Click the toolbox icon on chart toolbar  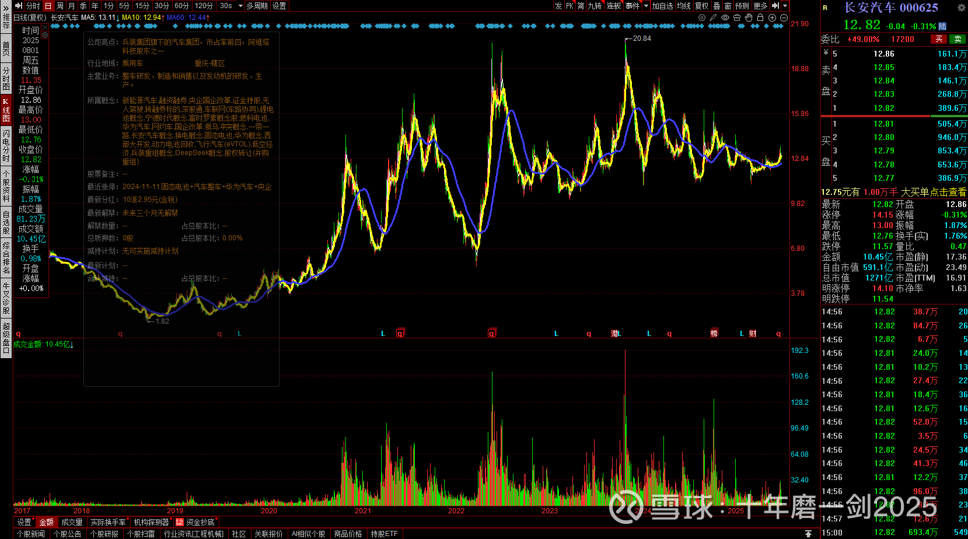click(737, 17)
